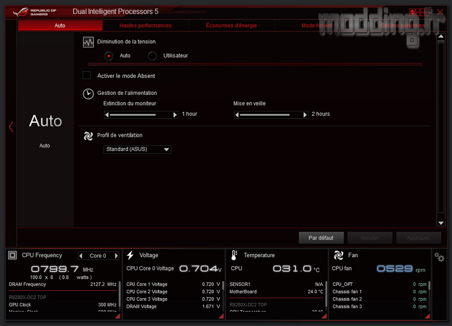Click the Temperature thermometer icon
Screen dimensions: 452x326
pos(234,255)
